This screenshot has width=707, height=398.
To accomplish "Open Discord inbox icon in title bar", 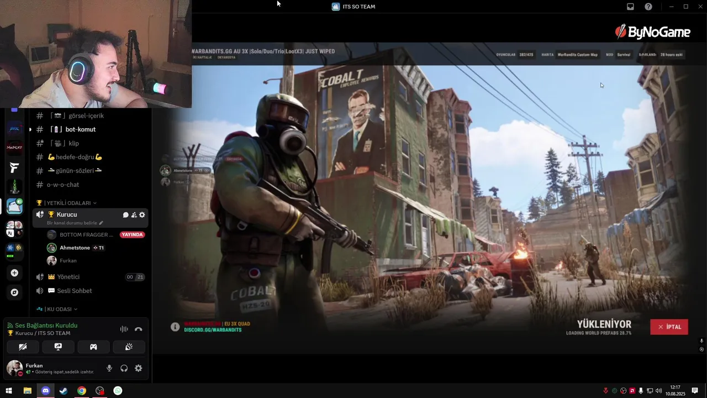I will pyautogui.click(x=630, y=7).
